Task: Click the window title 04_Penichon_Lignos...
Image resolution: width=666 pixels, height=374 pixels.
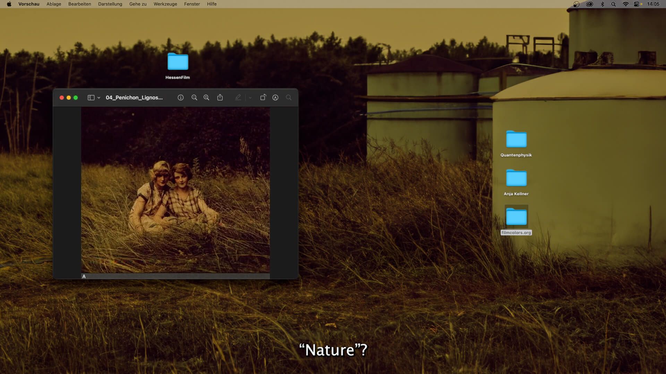Action: 134,98
